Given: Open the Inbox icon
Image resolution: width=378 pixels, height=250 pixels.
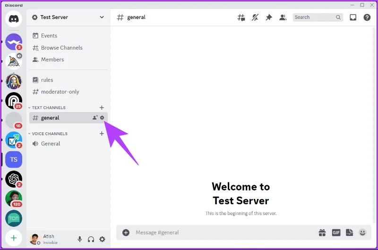Looking at the screenshot, I should tap(353, 17).
